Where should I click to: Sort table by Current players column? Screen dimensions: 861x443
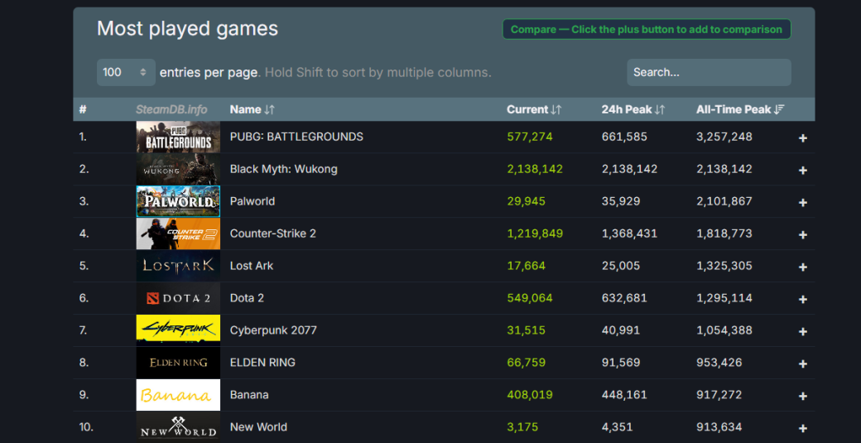[x=534, y=110]
